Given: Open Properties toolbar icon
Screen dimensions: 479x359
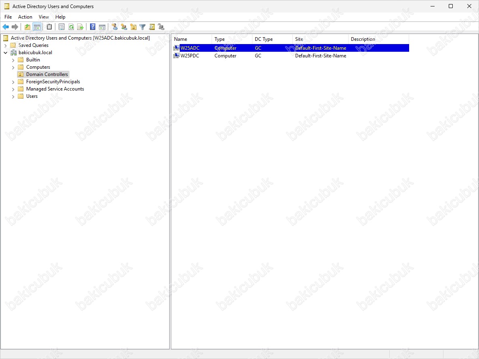Looking at the screenshot, I should (61, 27).
